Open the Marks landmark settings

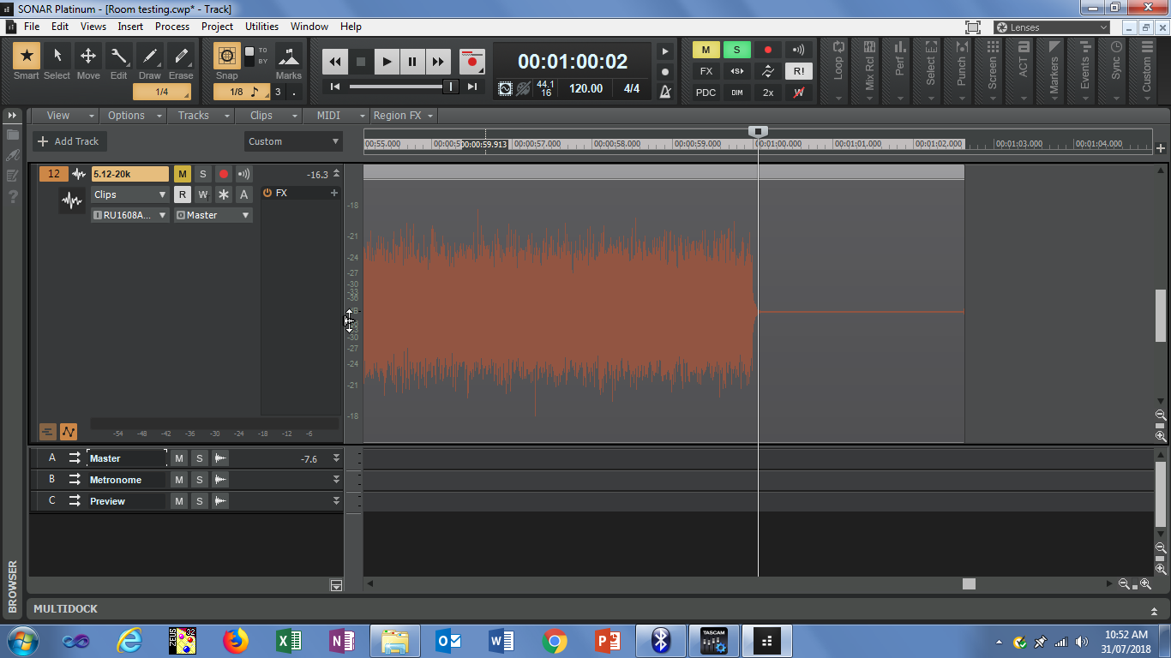(289, 57)
